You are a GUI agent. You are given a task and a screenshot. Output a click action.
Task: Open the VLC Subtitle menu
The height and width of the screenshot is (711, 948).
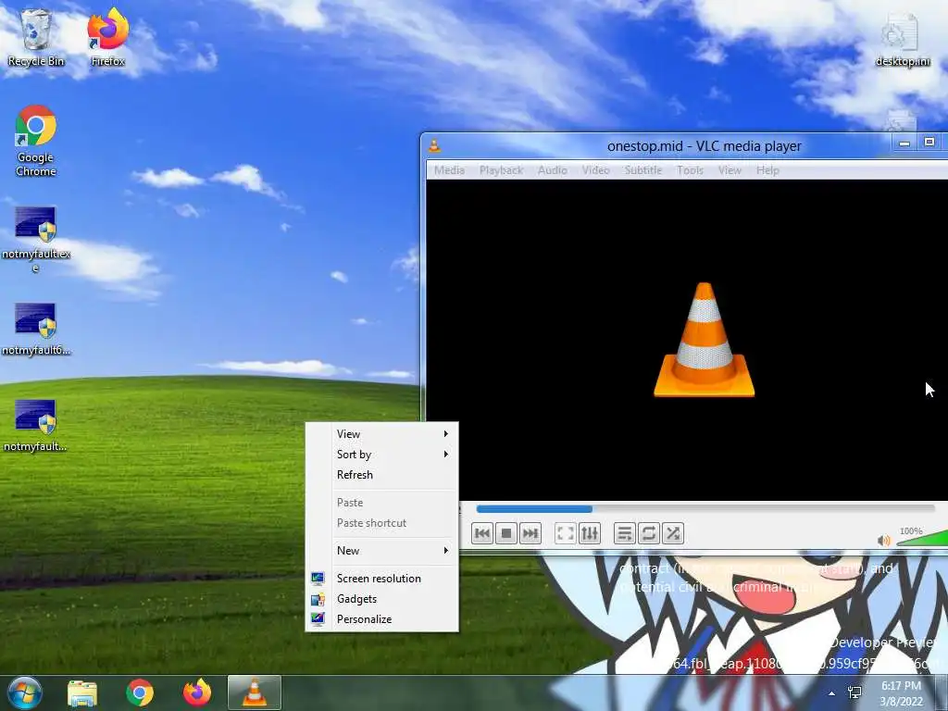click(643, 170)
